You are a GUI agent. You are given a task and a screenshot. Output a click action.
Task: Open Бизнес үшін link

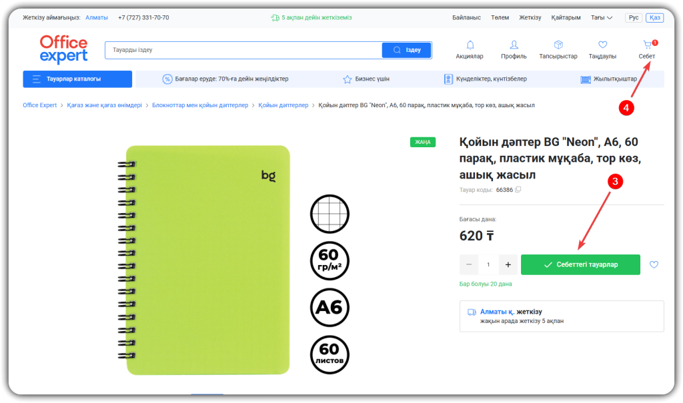[x=372, y=79]
